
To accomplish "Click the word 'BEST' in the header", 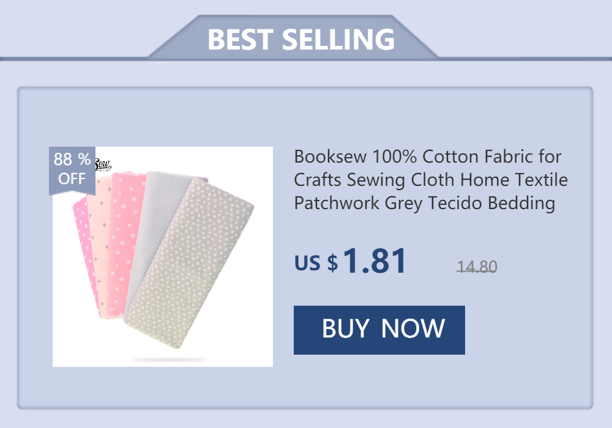I will click(241, 40).
